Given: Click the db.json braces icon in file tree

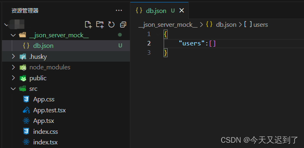Looking at the screenshot, I should coord(26,46).
